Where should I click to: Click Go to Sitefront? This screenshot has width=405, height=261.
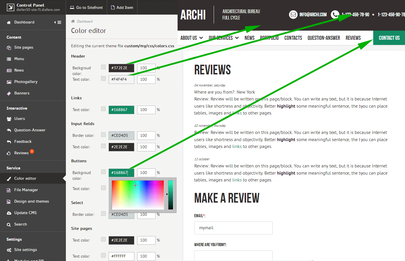point(86,7)
